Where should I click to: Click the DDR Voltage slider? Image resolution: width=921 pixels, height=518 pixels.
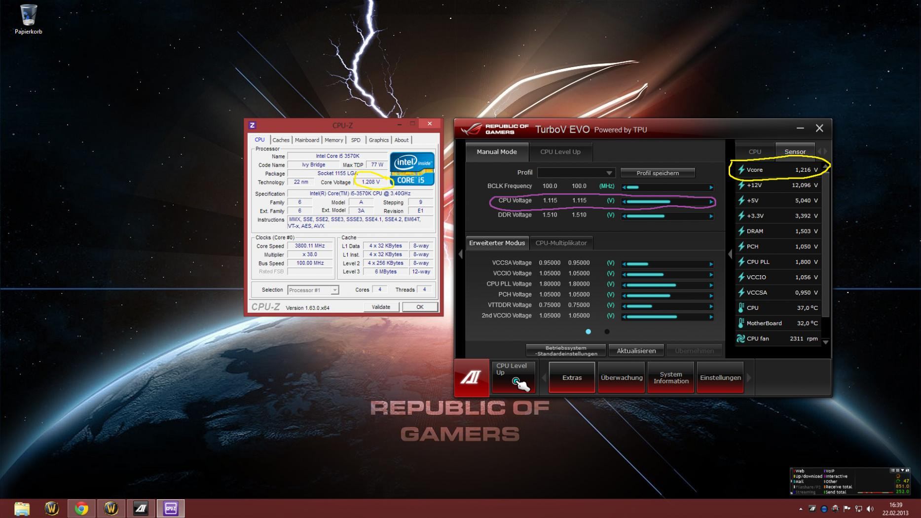click(x=667, y=216)
